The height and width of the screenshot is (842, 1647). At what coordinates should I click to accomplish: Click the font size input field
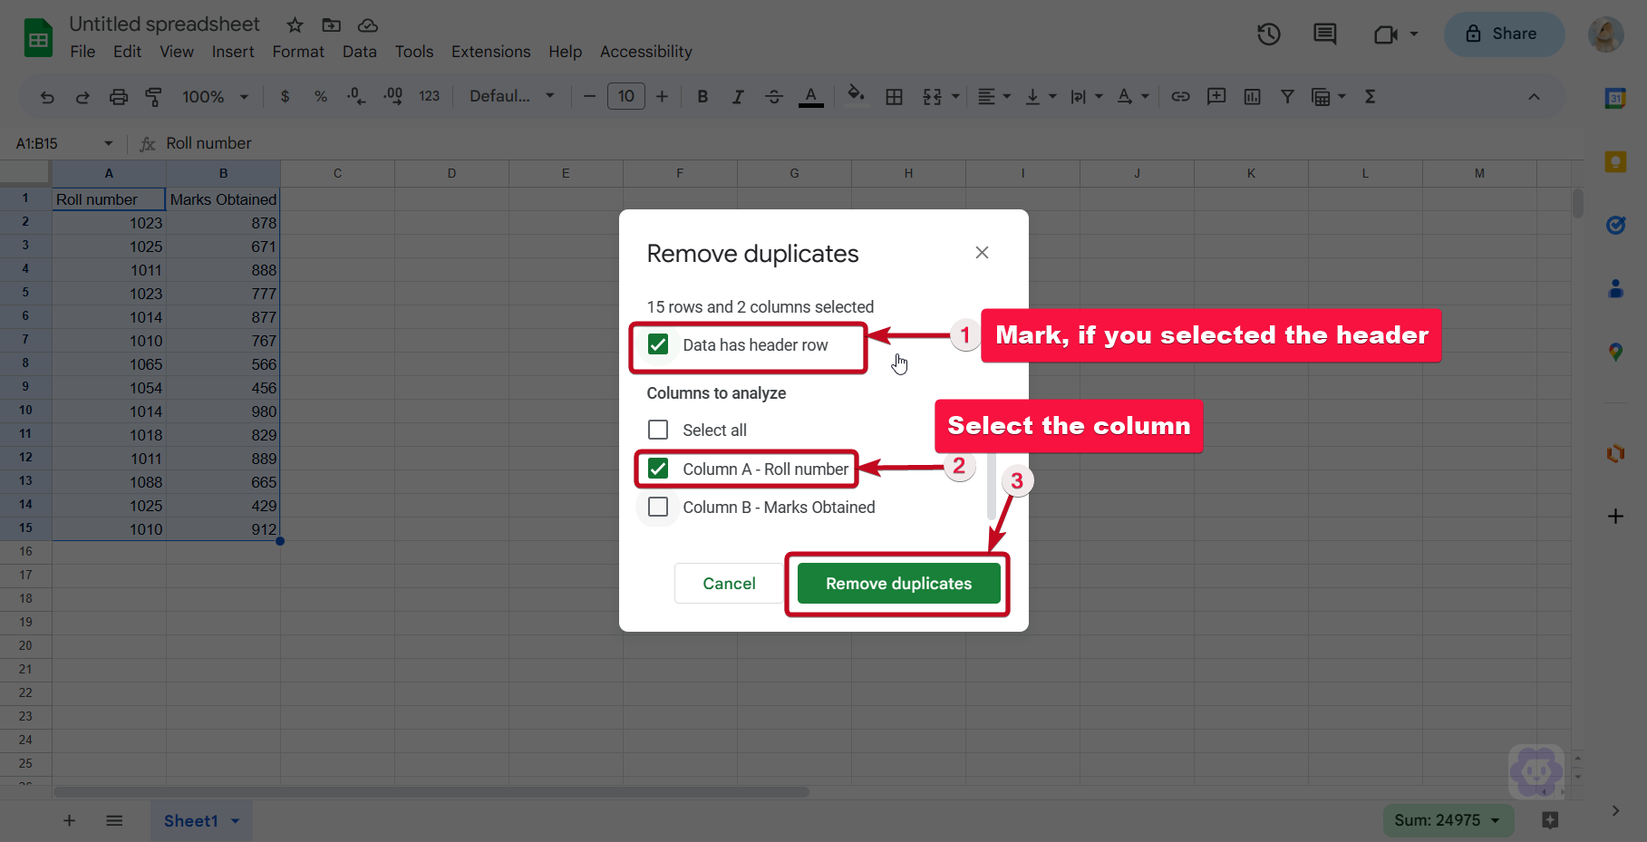(x=626, y=96)
